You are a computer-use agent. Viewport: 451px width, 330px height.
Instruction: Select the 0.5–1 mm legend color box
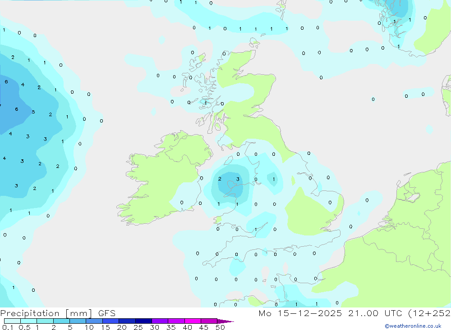(29, 321)
